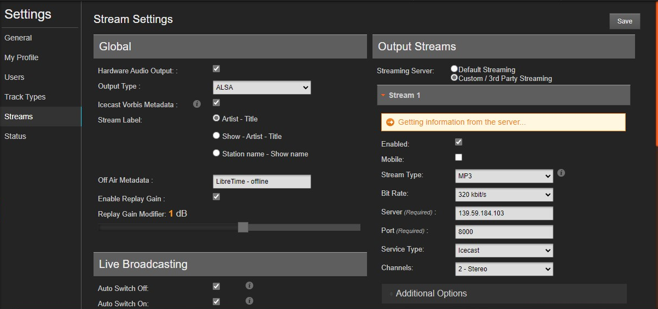This screenshot has width=658, height=309.
Task: Click the Live Broadcasting section header
Action: pyautogui.click(x=230, y=264)
